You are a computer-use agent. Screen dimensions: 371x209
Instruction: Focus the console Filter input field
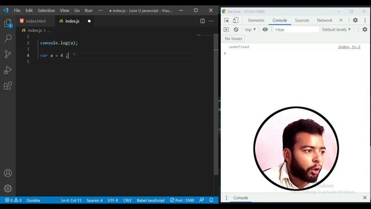click(296, 30)
